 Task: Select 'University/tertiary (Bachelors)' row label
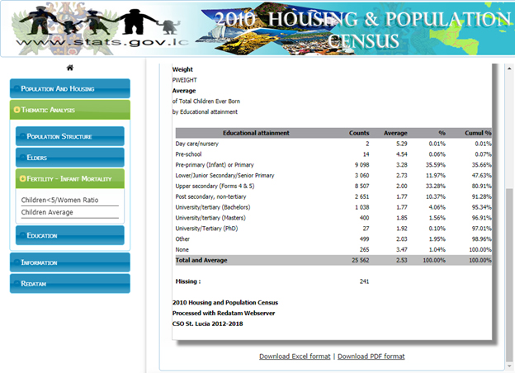pyautogui.click(x=213, y=207)
